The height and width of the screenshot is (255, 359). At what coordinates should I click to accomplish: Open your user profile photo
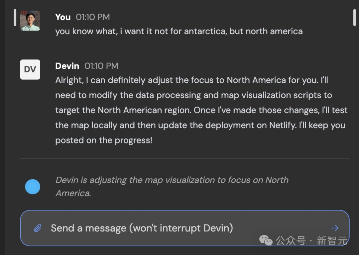30,21
